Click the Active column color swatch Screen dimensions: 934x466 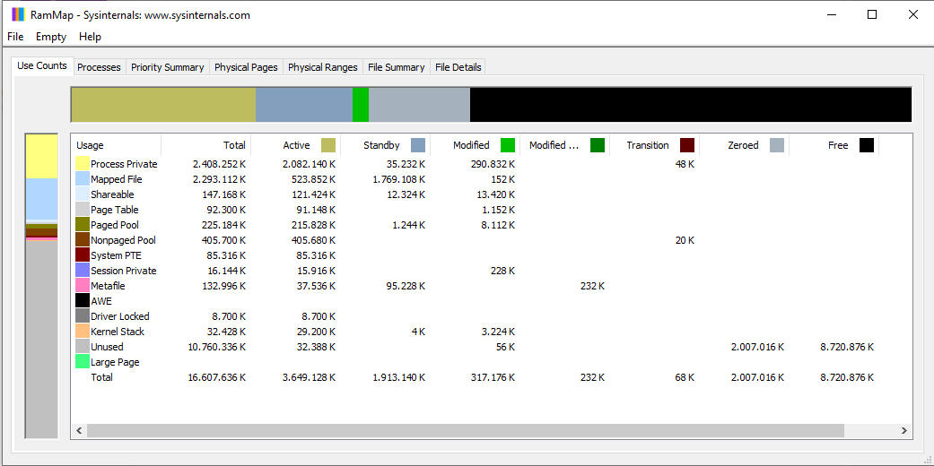328,145
